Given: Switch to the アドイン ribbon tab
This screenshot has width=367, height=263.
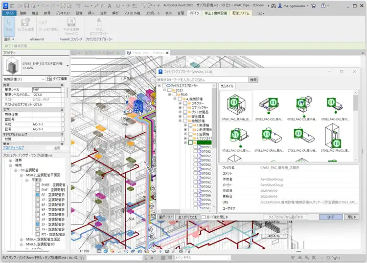Looking at the screenshot, I should click(194, 13).
